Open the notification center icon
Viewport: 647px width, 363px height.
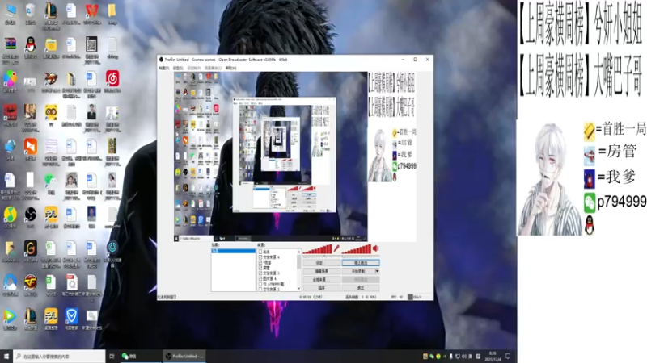(508, 356)
